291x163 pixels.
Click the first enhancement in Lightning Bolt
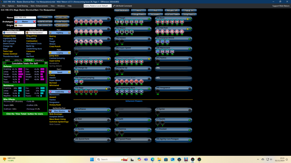coord(76,22)
